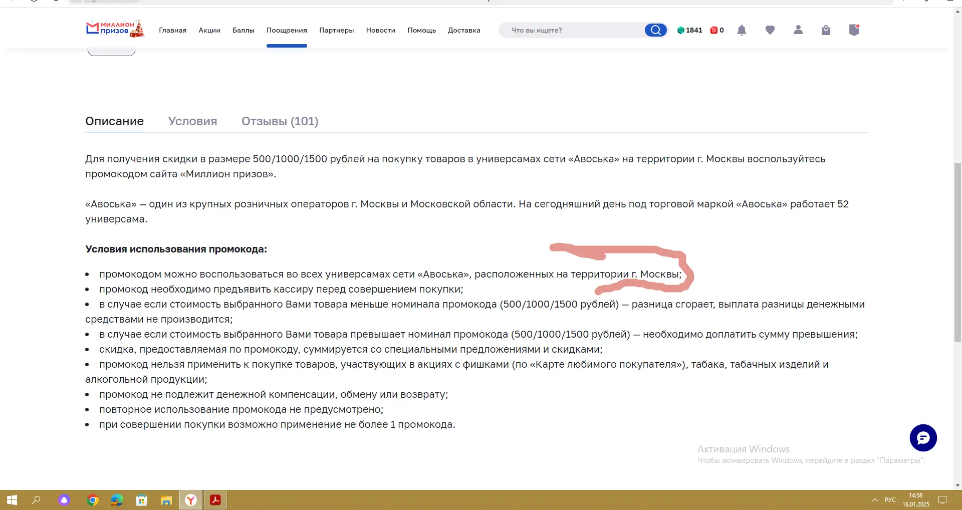Open Windows taskbar search
Image resolution: width=962 pixels, height=510 pixels.
[x=36, y=500]
